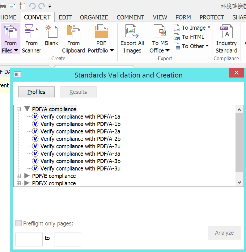Click the To Image export icon

click(x=177, y=27)
